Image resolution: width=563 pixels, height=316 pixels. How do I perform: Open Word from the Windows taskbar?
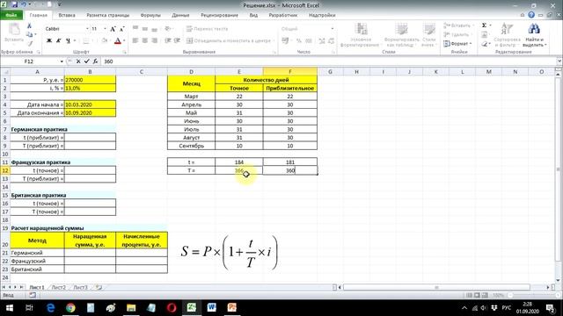[211, 308]
